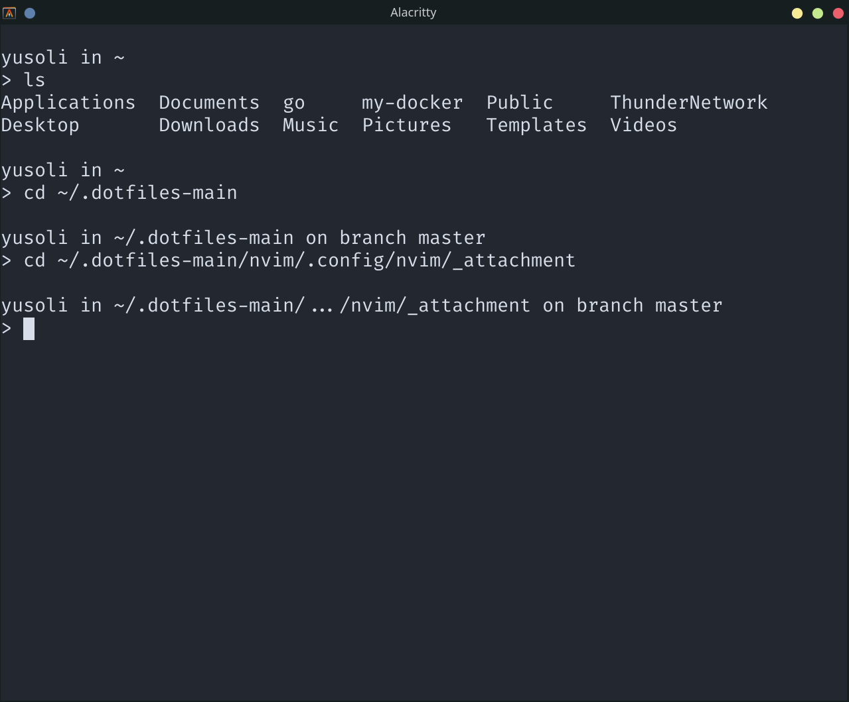Click the 'cd ~/.dotfiles-main' command line

119,193
